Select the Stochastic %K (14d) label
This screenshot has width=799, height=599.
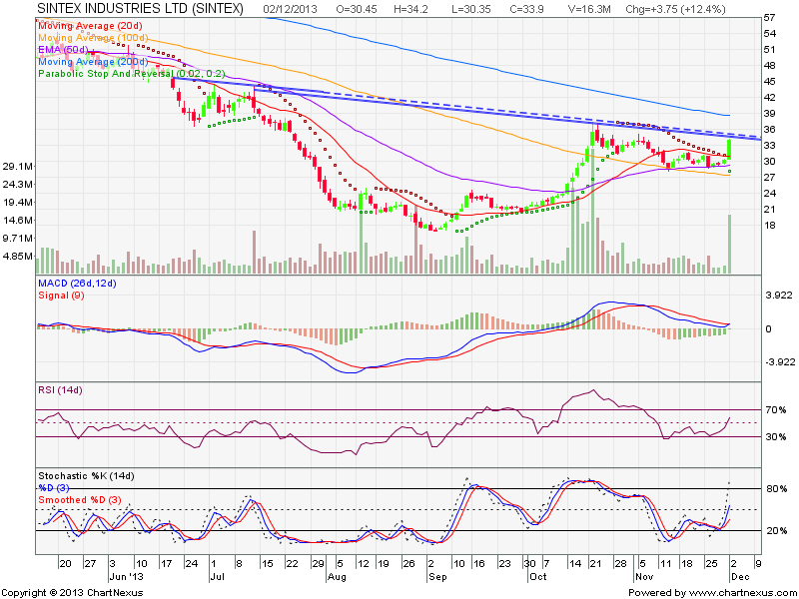86,476
